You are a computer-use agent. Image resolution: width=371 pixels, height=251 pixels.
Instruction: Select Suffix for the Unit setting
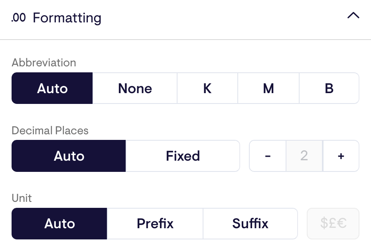coord(250,223)
